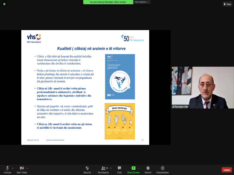Open the Chat panel
This screenshot has width=234, height=175.
[119, 169]
